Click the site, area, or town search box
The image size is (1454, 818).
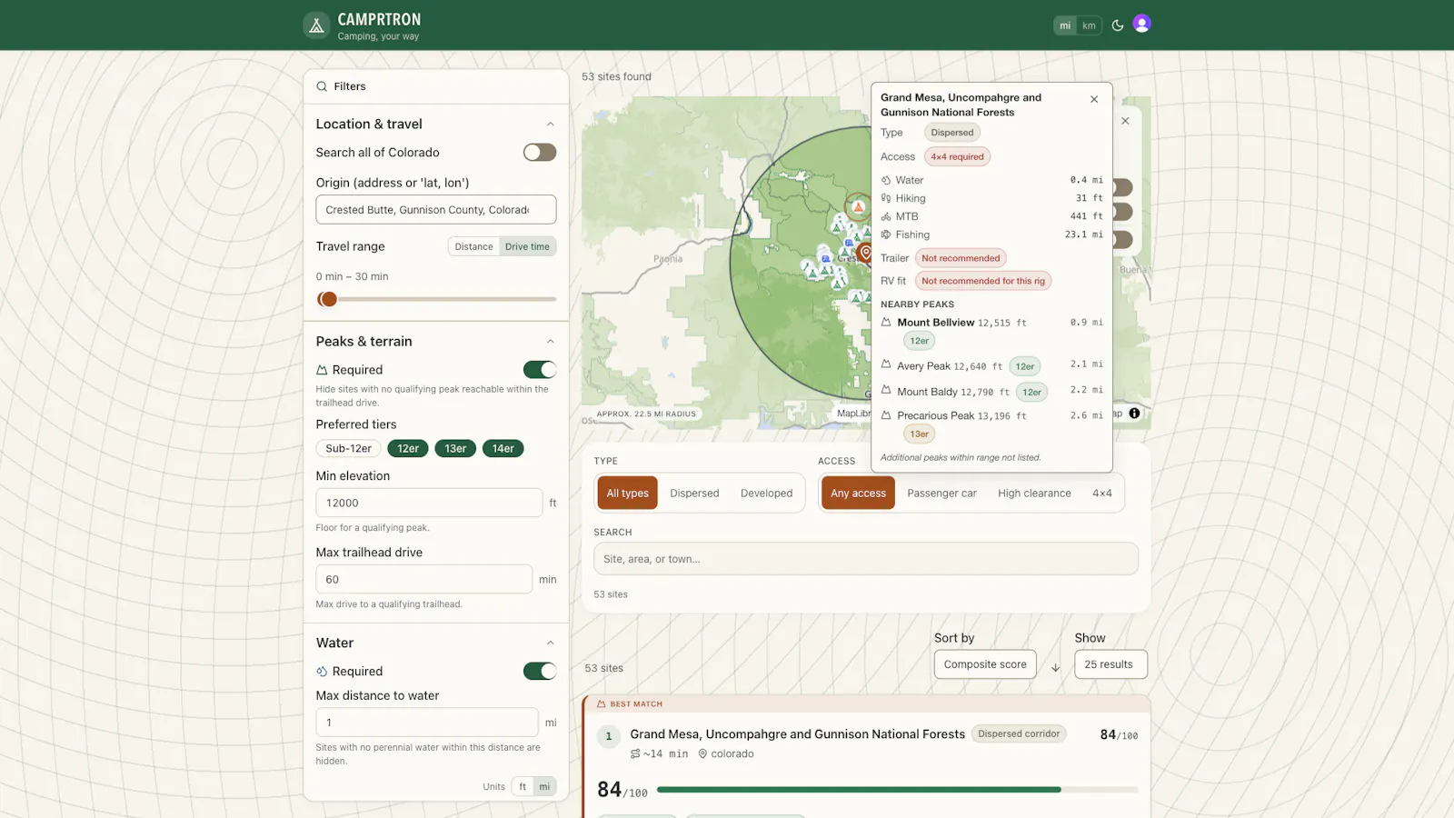[x=866, y=559]
